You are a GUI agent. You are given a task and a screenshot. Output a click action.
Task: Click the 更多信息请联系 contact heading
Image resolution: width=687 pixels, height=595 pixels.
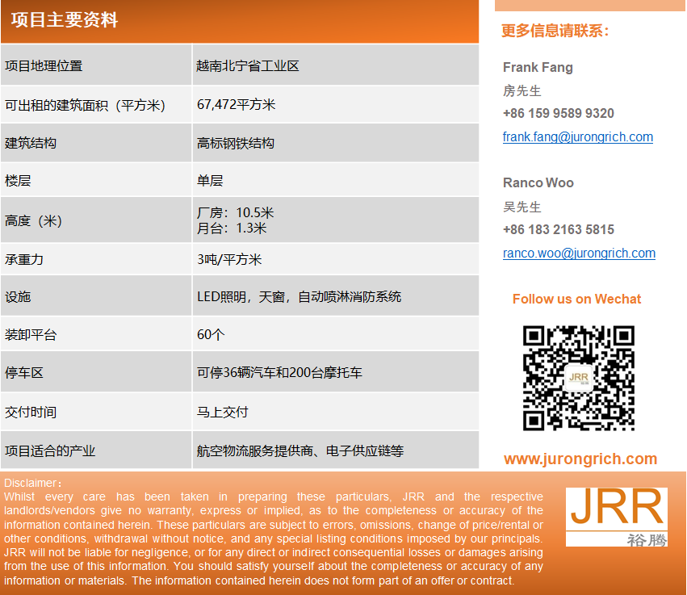click(x=555, y=31)
